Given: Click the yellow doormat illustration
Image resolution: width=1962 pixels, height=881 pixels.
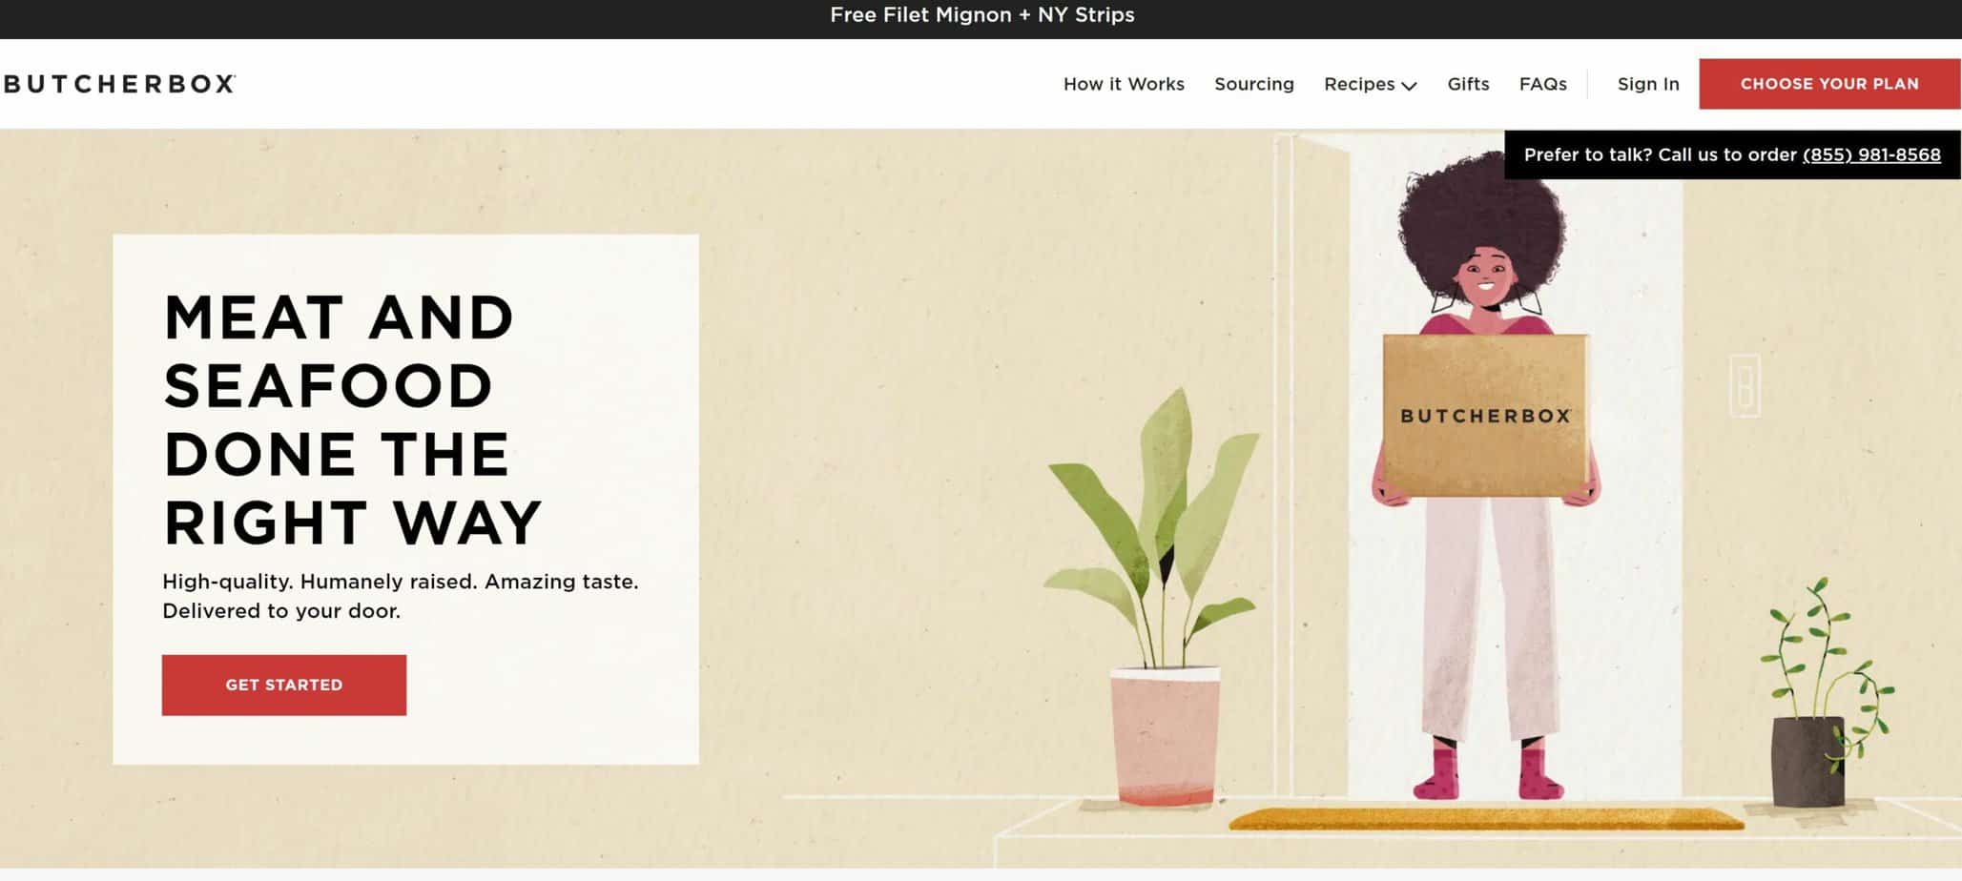Looking at the screenshot, I should pos(1485,818).
